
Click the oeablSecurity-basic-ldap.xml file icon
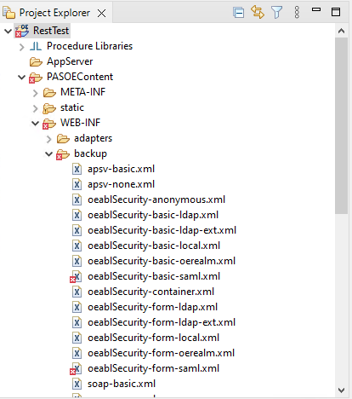[77, 215]
